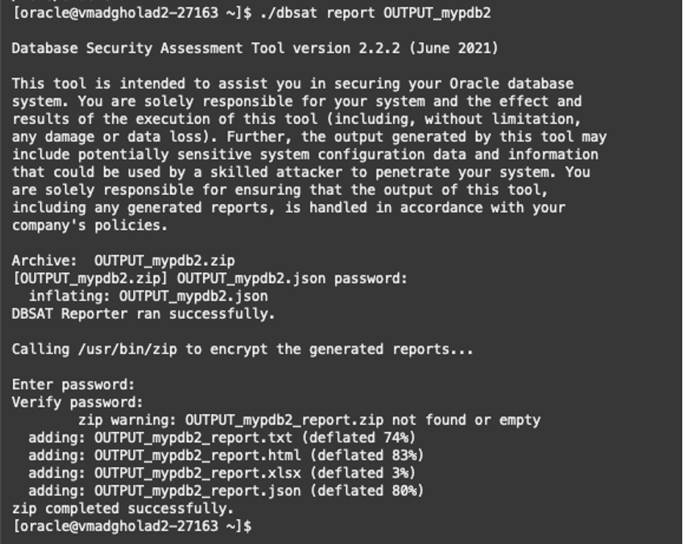Click the 'inflating: OUTPUT_mypdb2.json' line
Image resolution: width=683 pixels, height=544 pixels.
pyautogui.click(x=148, y=296)
